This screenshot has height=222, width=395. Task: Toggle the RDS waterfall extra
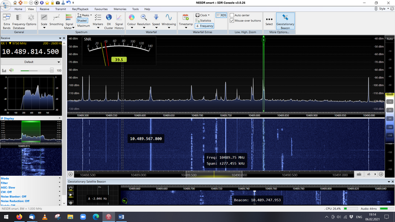221,15
